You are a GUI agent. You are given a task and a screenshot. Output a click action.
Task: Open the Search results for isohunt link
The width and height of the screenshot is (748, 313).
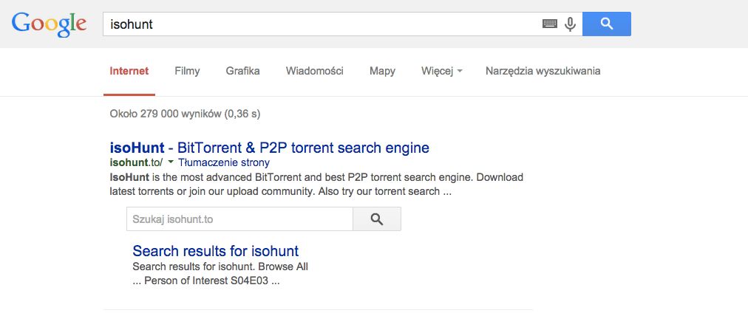click(216, 250)
